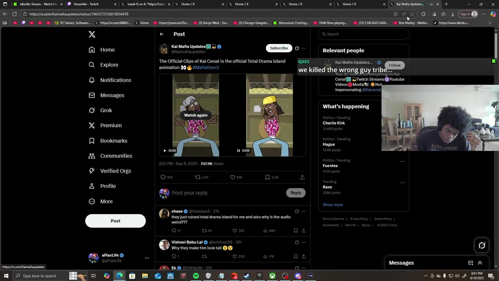The height and width of the screenshot is (281, 499).
Task: Share Vishnoi Babu Lal's reply
Action: [x=304, y=256]
